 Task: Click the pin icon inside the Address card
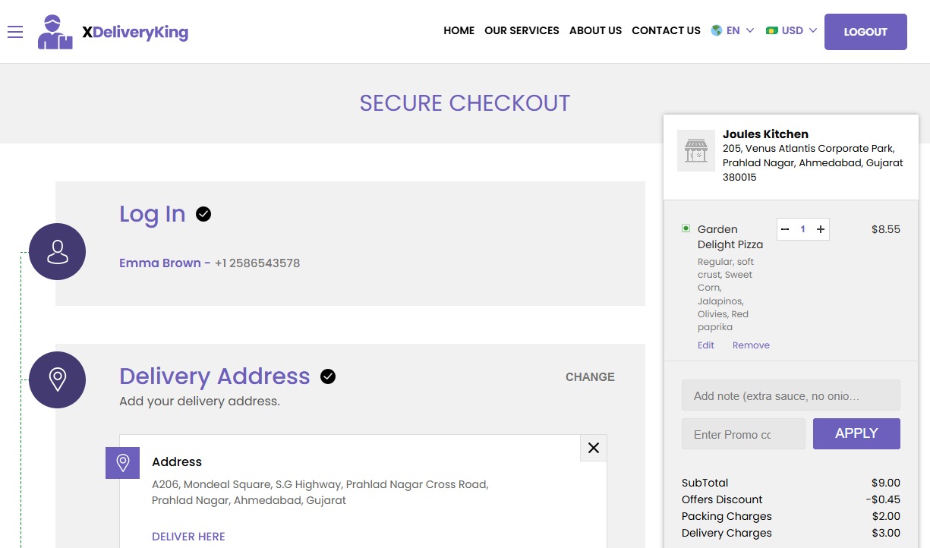point(122,461)
